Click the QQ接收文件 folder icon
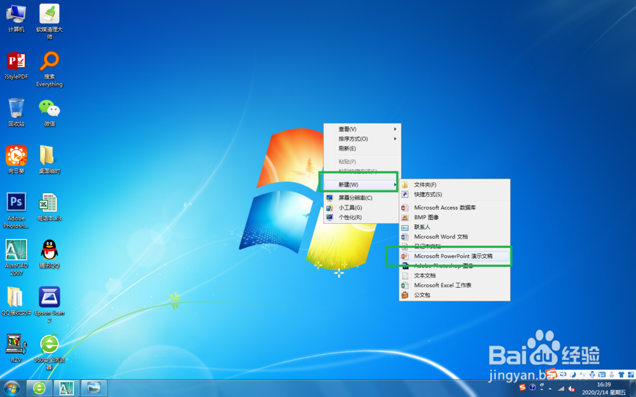The image size is (636, 397). pos(17,301)
